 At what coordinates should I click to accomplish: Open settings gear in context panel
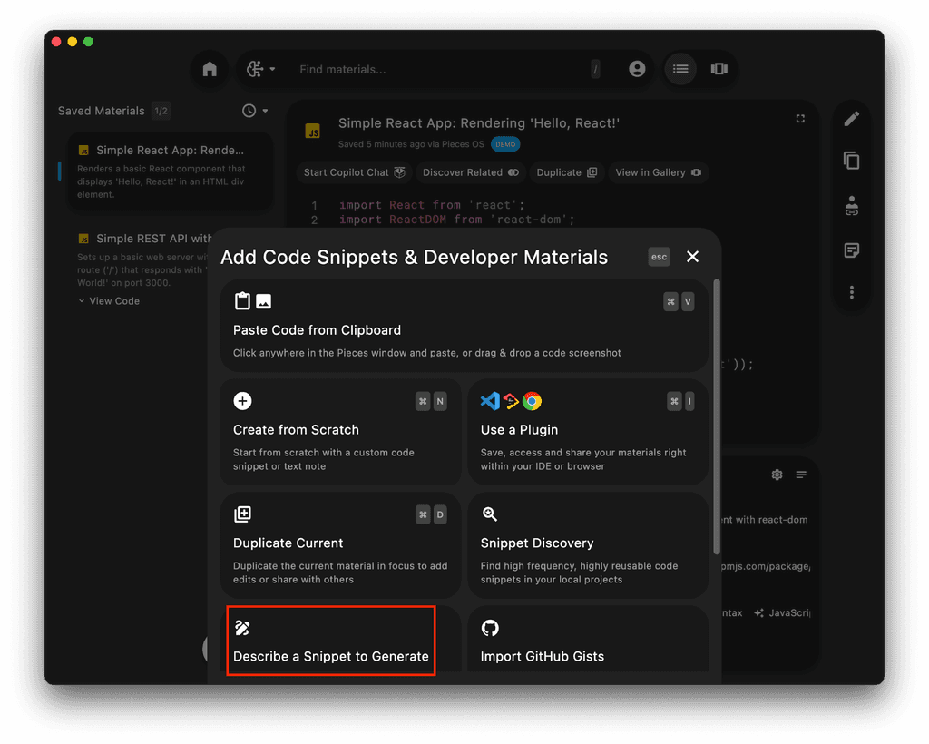(777, 475)
